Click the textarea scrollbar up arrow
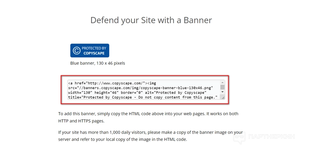This screenshot has width=311, height=161. 223,82
